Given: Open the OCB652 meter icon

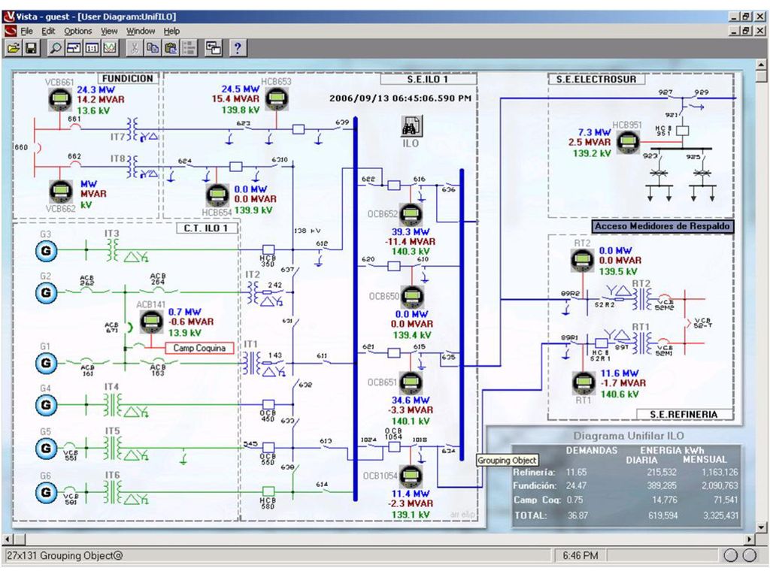Looking at the screenshot, I should [x=411, y=214].
